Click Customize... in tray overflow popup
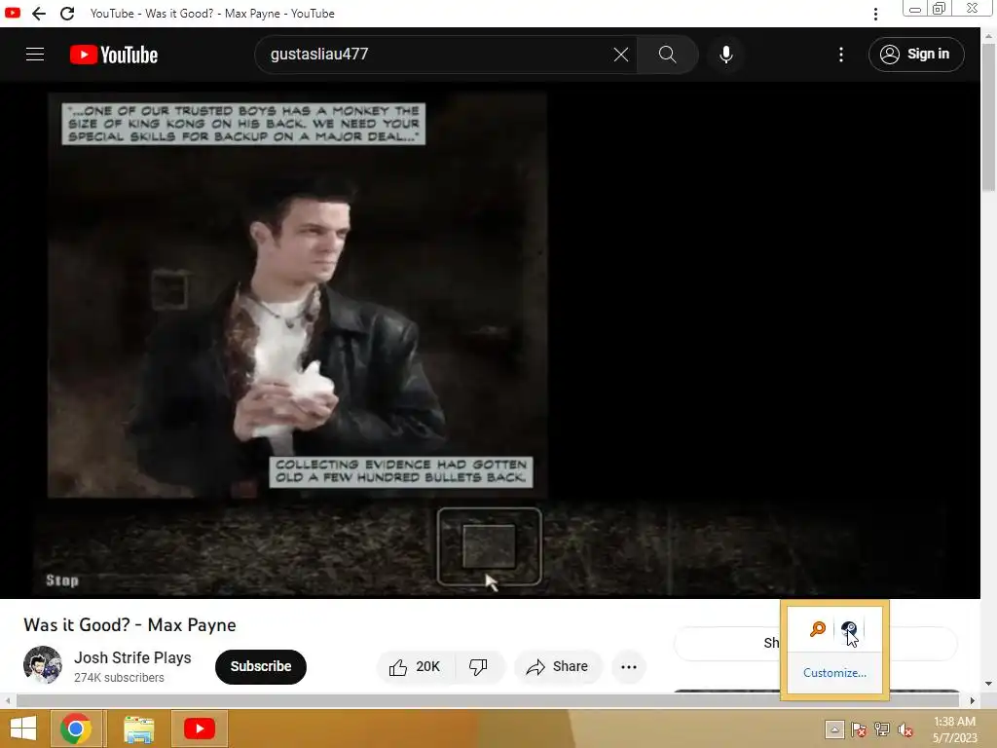This screenshot has height=748, width=997. (x=834, y=673)
